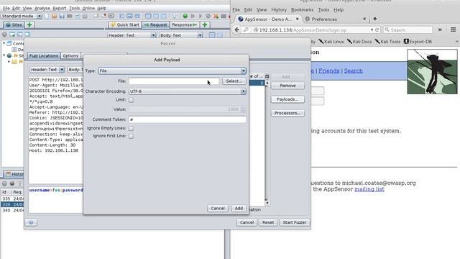Expand the Sites tree node

click(x=4, y=55)
